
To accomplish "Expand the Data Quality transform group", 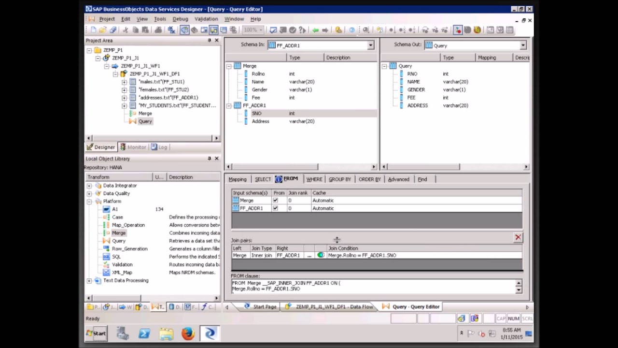I will tap(89, 193).
